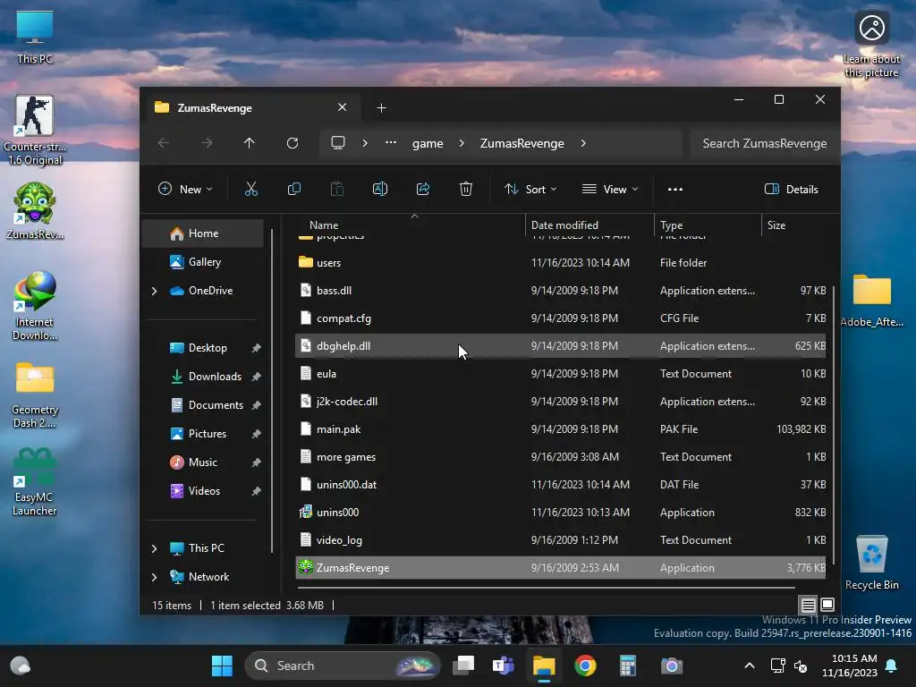Click the Forward navigation arrow
Screen dimensions: 916x687
[x=207, y=143]
